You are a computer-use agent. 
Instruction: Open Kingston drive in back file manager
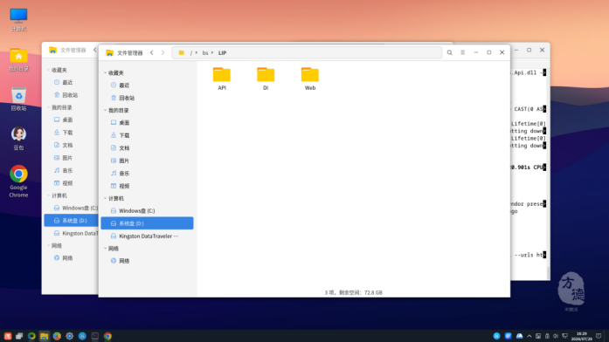point(71,234)
